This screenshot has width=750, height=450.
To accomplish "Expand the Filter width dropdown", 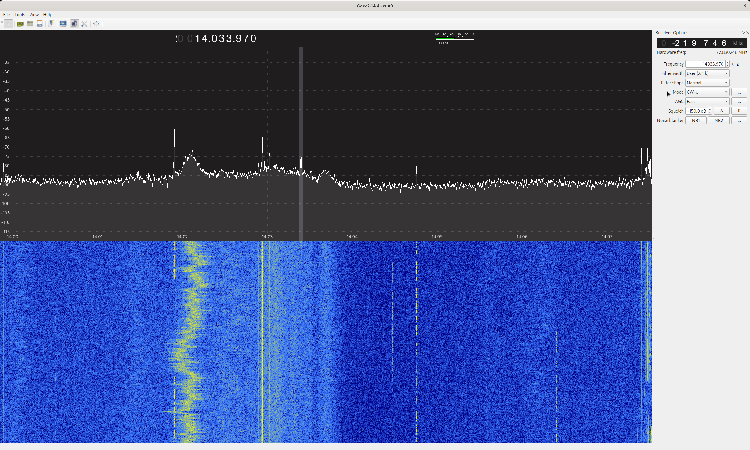I will [707, 73].
